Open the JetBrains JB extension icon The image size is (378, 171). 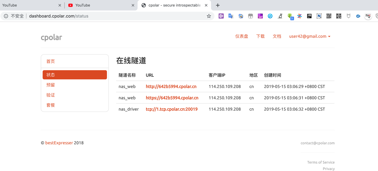pyautogui.click(x=309, y=16)
